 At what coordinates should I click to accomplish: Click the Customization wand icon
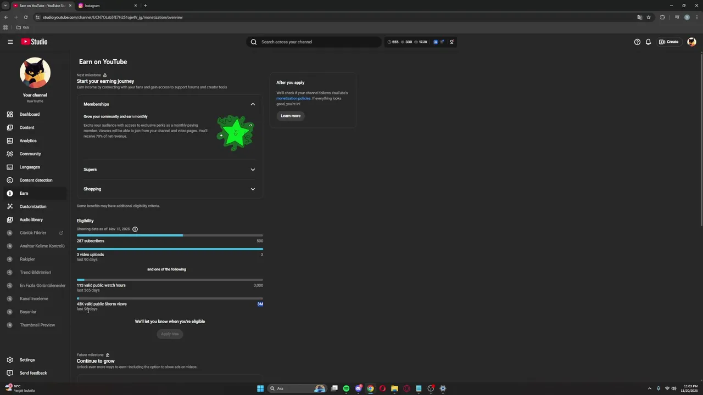click(x=10, y=206)
